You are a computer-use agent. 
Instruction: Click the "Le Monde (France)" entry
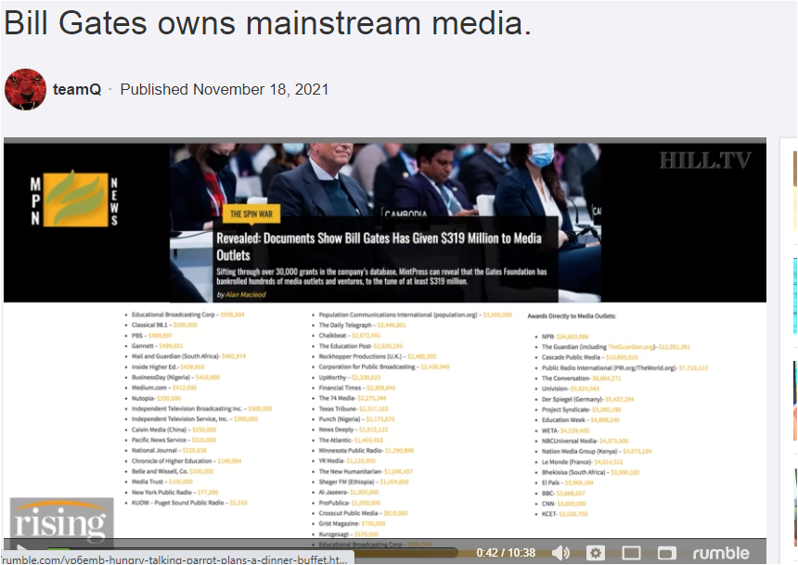tap(582, 462)
